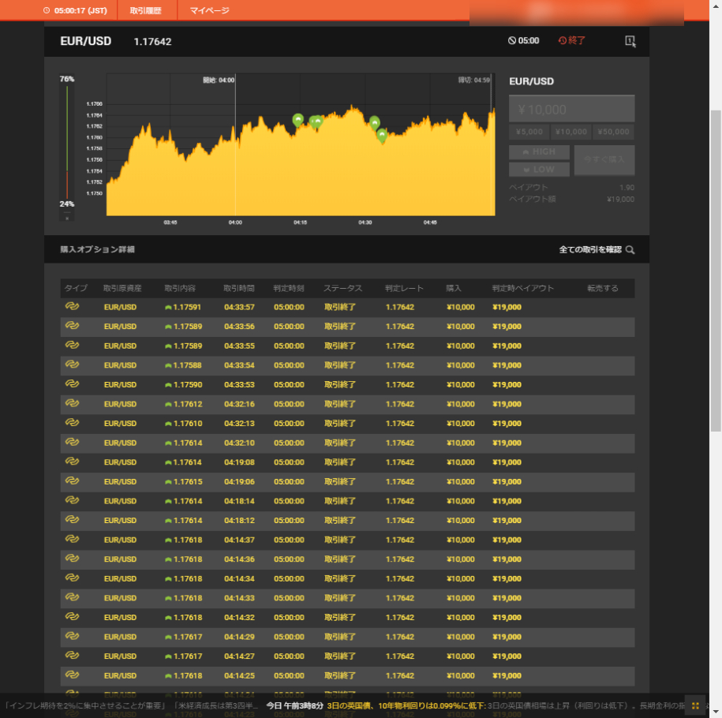Click type icon of the 04:14:32 trade row
722x718 pixels.
click(72, 615)
